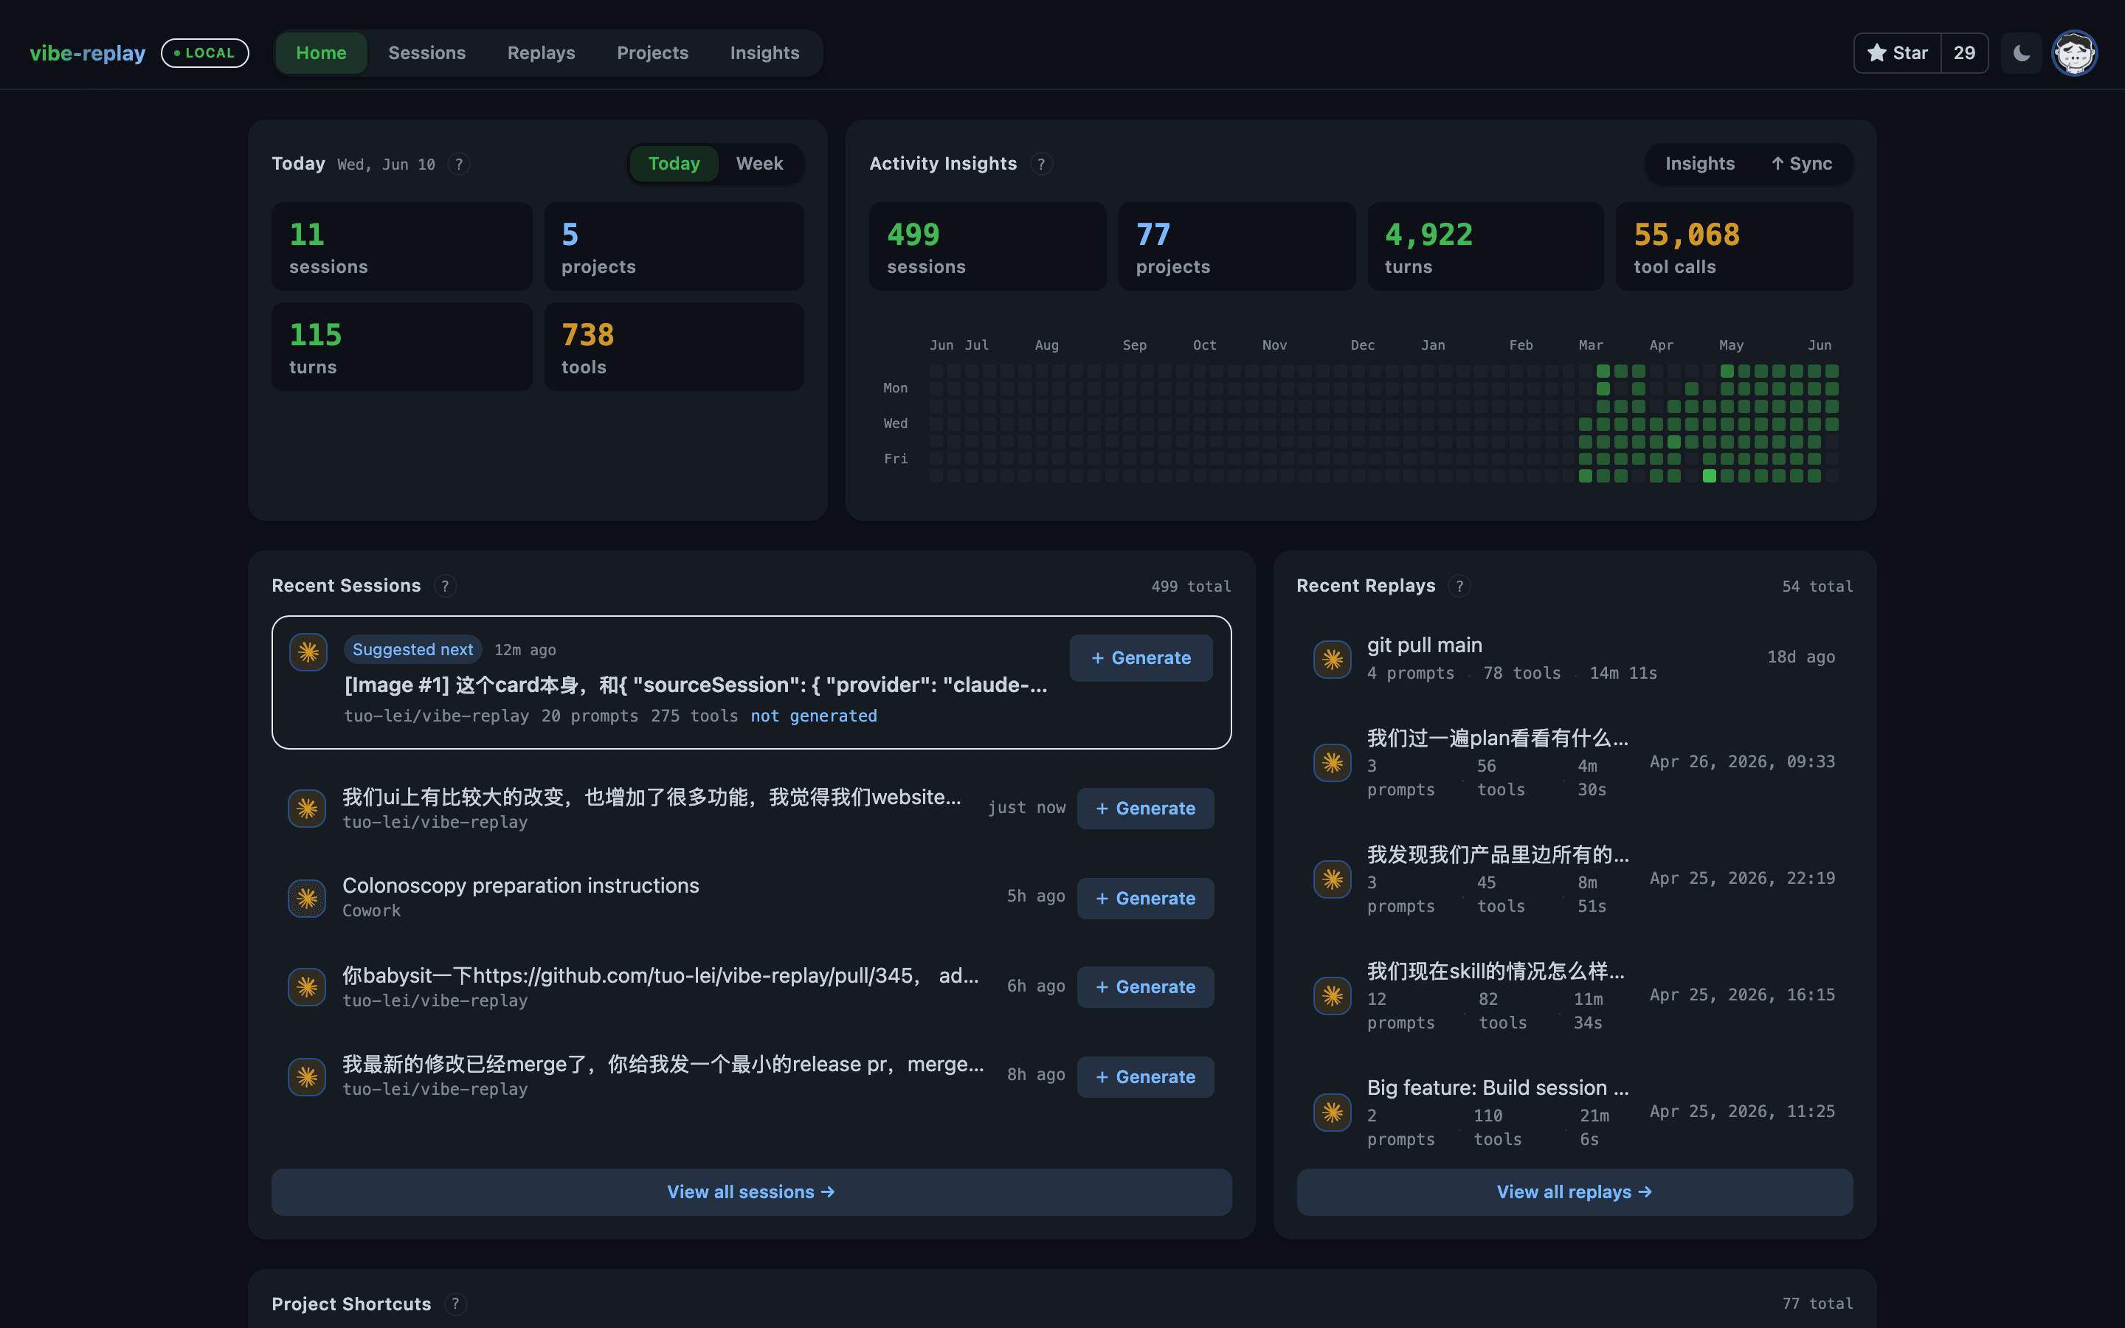
Task: Select the Today range toggle
Action: pos(674,163)
